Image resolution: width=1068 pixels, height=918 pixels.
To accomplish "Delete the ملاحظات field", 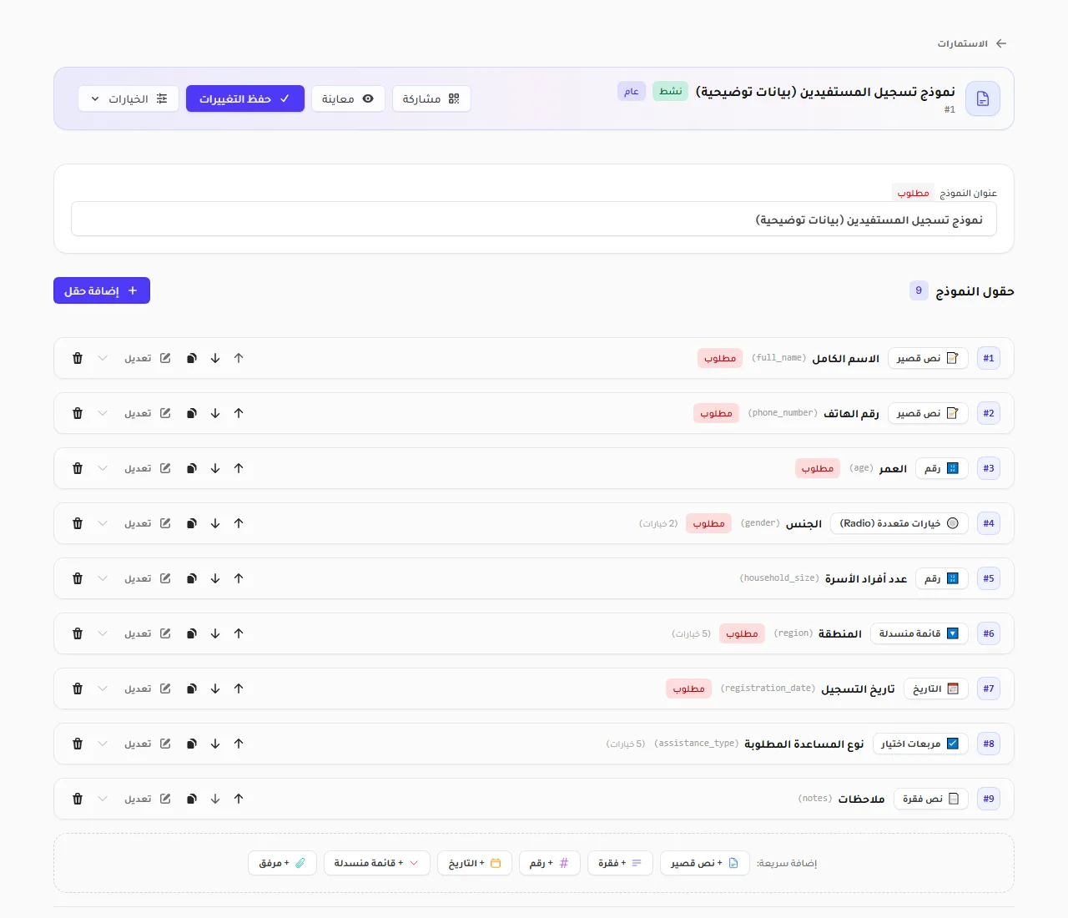I will [78, 799].
